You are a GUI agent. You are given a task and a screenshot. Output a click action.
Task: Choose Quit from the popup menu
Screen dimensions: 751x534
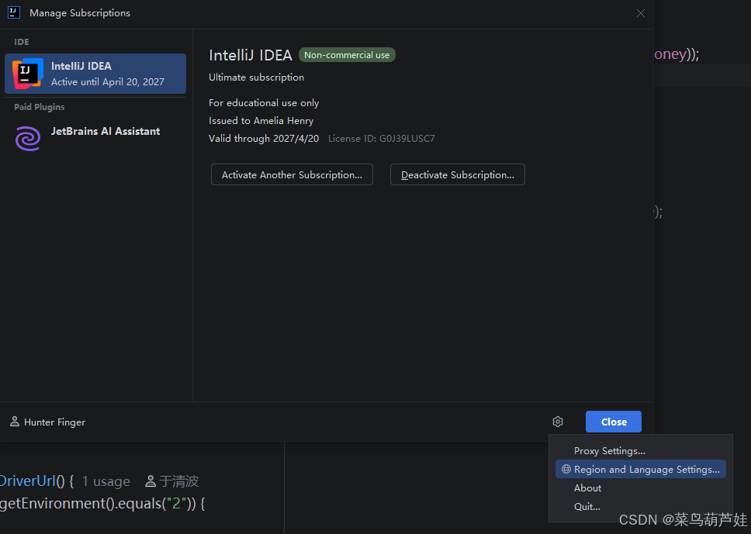coord(641,506)
